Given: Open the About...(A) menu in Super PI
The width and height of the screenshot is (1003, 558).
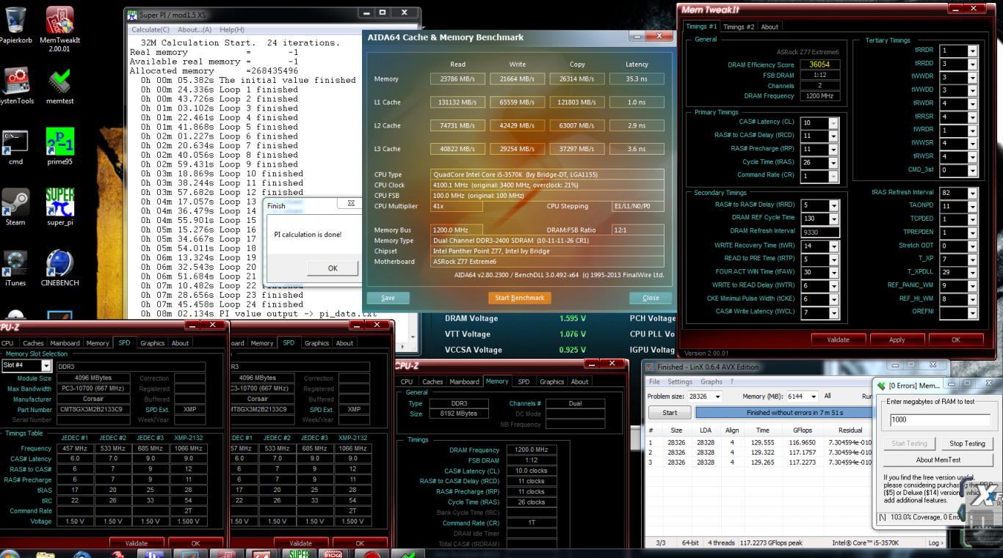Looking at the screenshot, I should [195, 29].
